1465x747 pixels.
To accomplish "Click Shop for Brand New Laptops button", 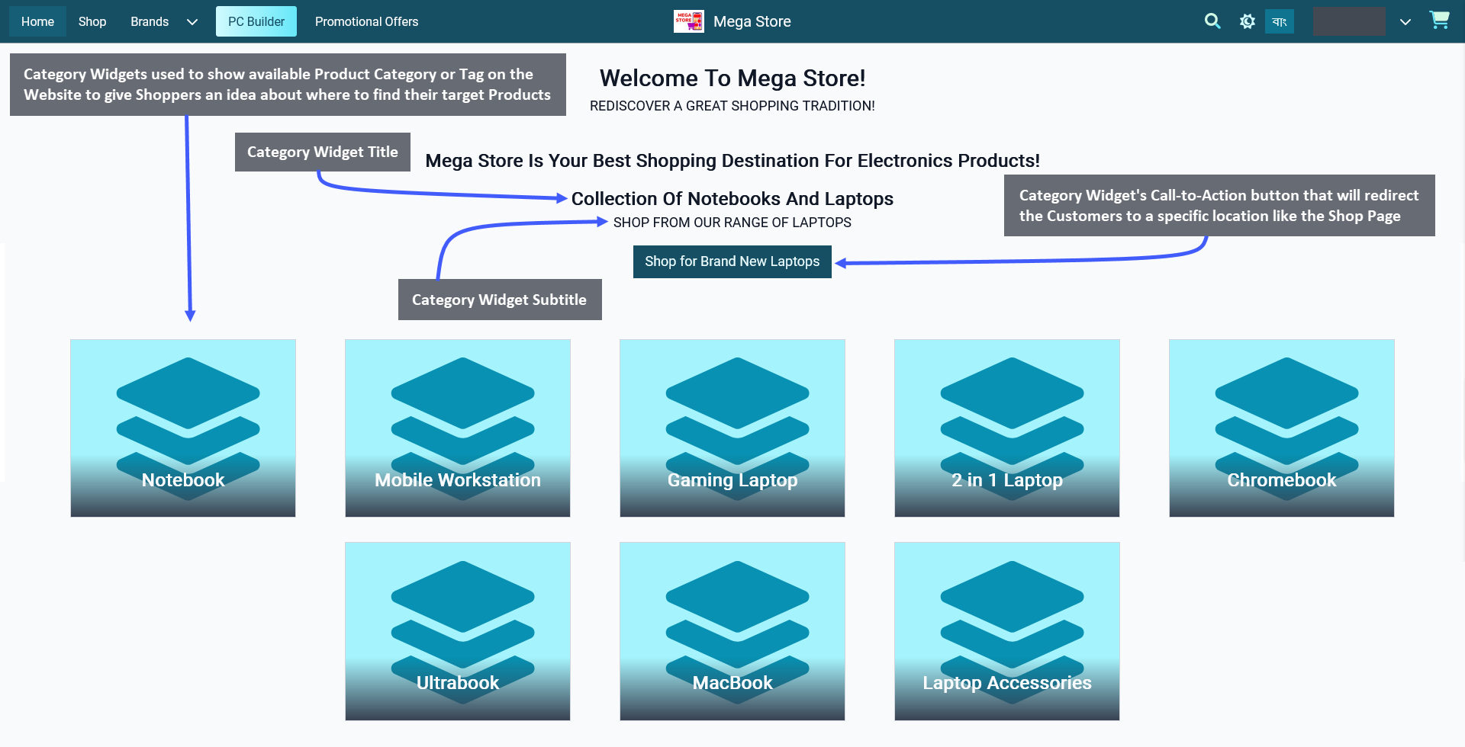I will tap(732, 261).
